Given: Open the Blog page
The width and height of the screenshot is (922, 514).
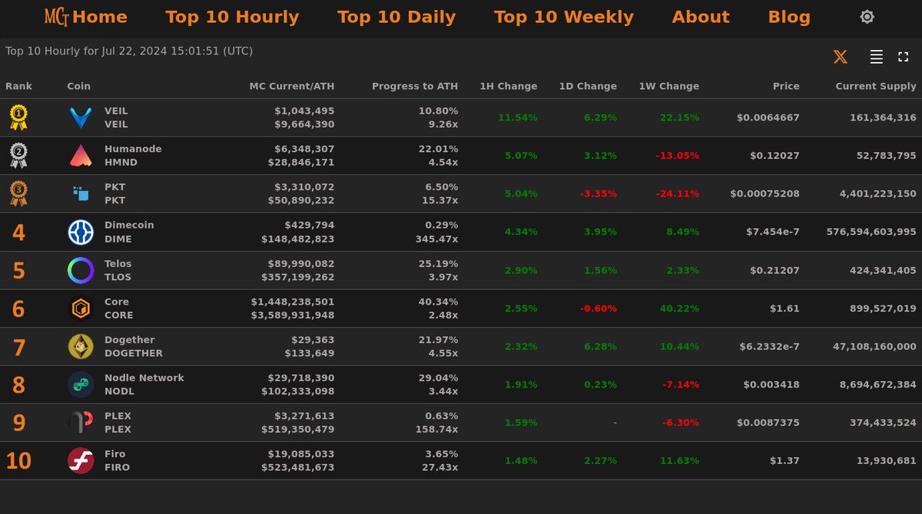Looking at the screenshot, I should tap(789, 17).
